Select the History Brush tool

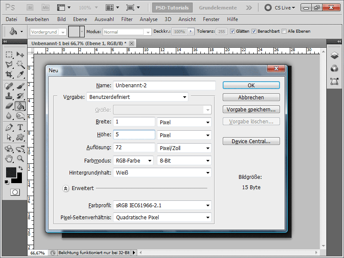coord(20,96)
